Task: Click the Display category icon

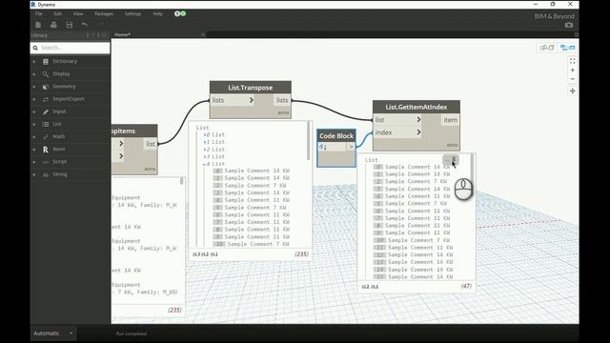Action: pyautogui.click(x=46, y=74)
